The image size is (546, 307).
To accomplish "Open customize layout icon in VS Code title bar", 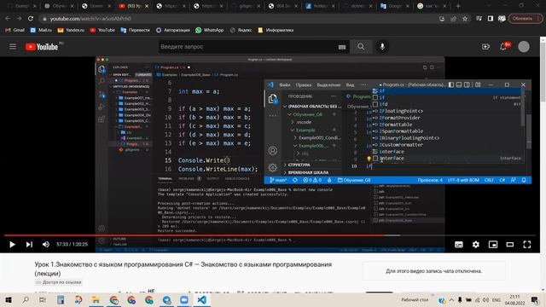I will click(x=478, y=84).
